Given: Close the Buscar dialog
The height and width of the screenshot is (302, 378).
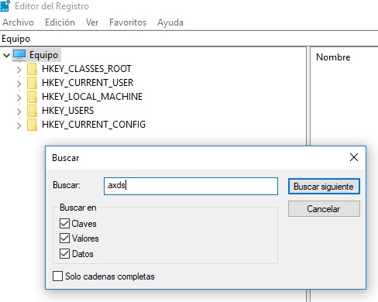Looking at the screenshot, I should (x=354, y=157).
